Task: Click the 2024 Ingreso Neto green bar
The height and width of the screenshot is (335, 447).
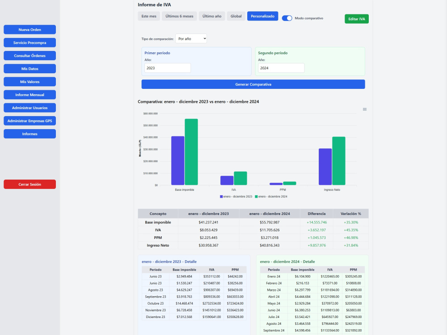Action: 339,161
